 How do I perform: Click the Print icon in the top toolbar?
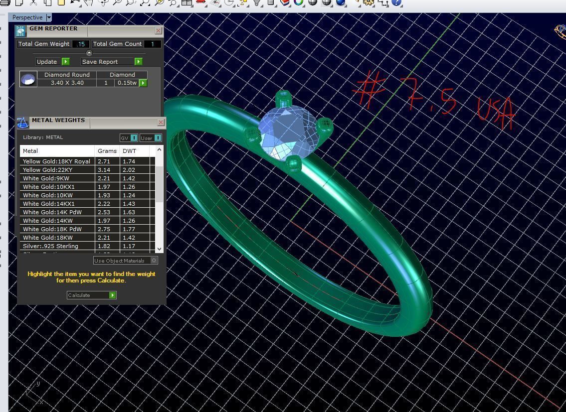[5, 2]
